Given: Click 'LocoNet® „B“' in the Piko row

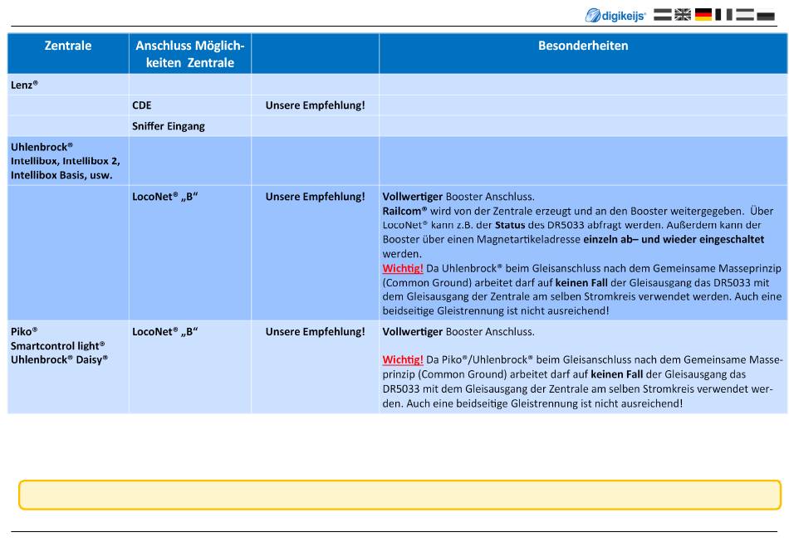Looking at the screenshot, I should coord(165,332).
